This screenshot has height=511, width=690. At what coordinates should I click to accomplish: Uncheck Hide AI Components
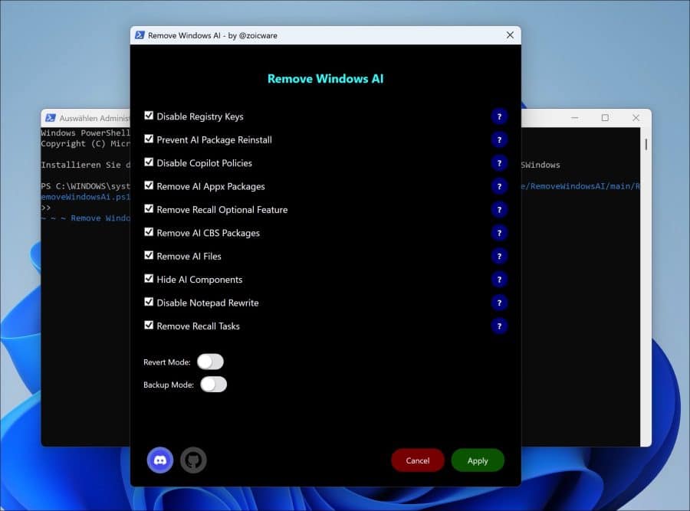click(149, 278)
